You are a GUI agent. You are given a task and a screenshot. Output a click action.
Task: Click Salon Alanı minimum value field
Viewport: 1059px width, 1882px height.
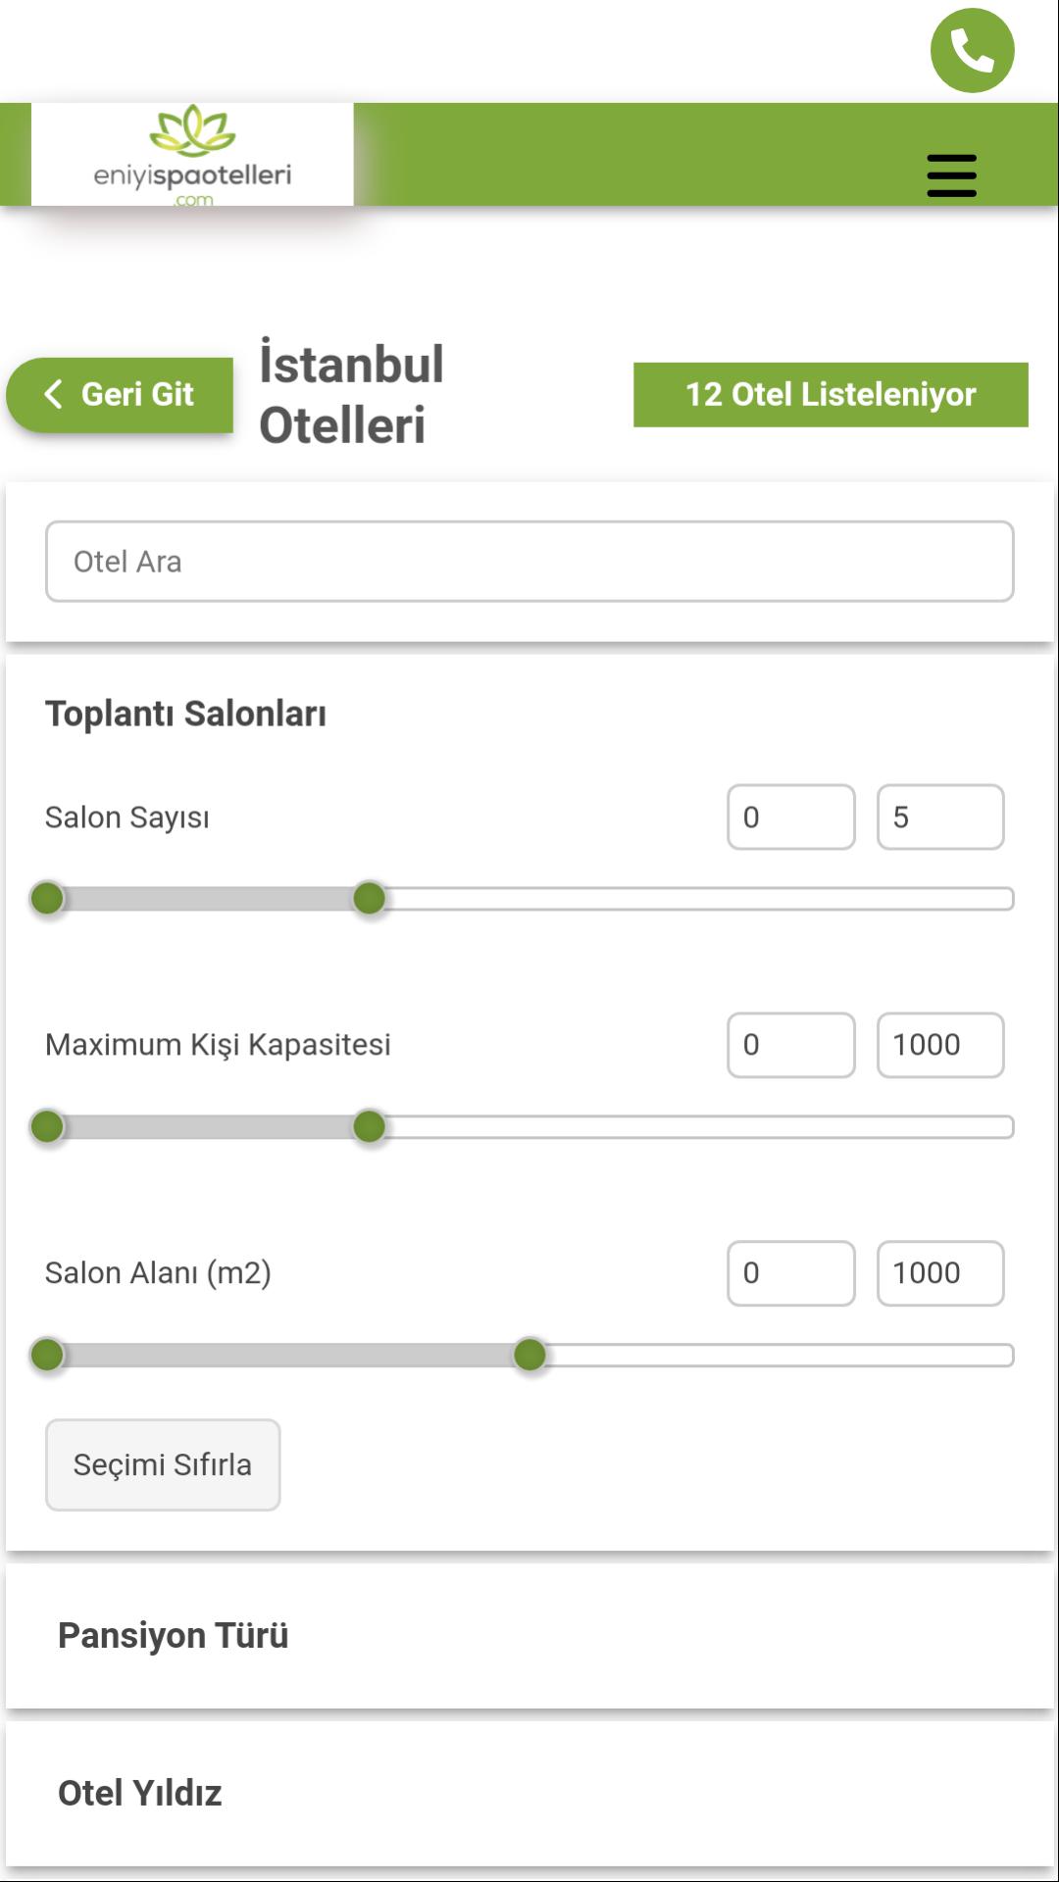[791, 1273]
